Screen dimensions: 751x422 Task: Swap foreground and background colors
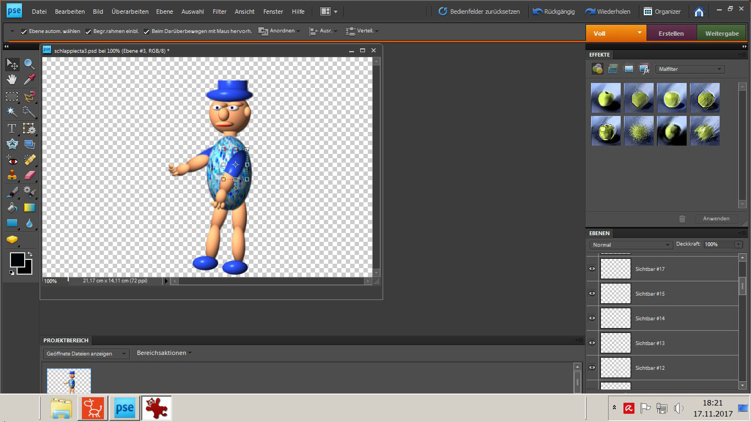click(30, 254)
